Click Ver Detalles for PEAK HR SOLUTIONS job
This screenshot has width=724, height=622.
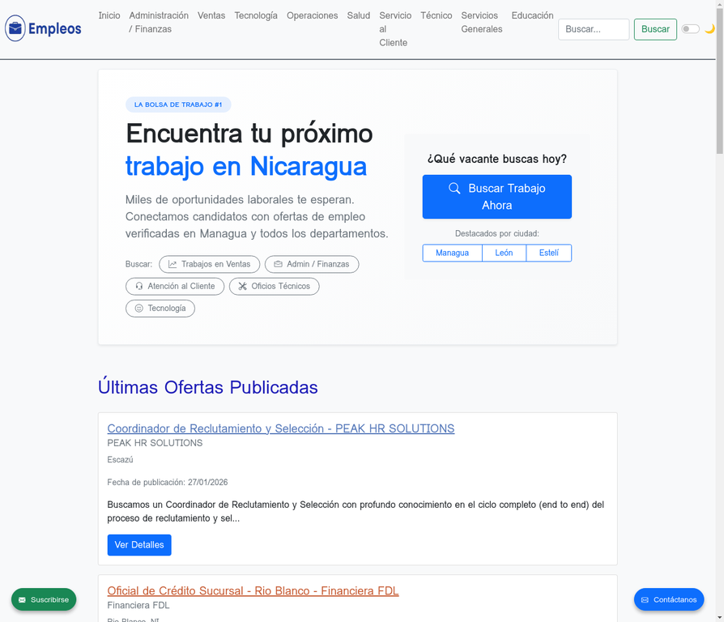[139, 545]
